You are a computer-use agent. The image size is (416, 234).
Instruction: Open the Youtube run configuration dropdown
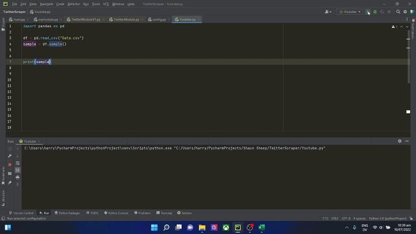click(350, 12)
